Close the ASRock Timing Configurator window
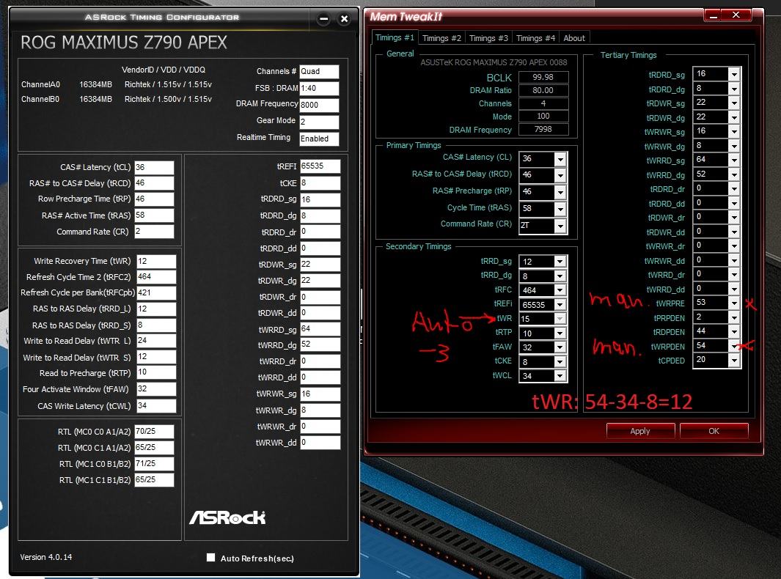Screen dimensions: 781x579 [x=344, y=19]
